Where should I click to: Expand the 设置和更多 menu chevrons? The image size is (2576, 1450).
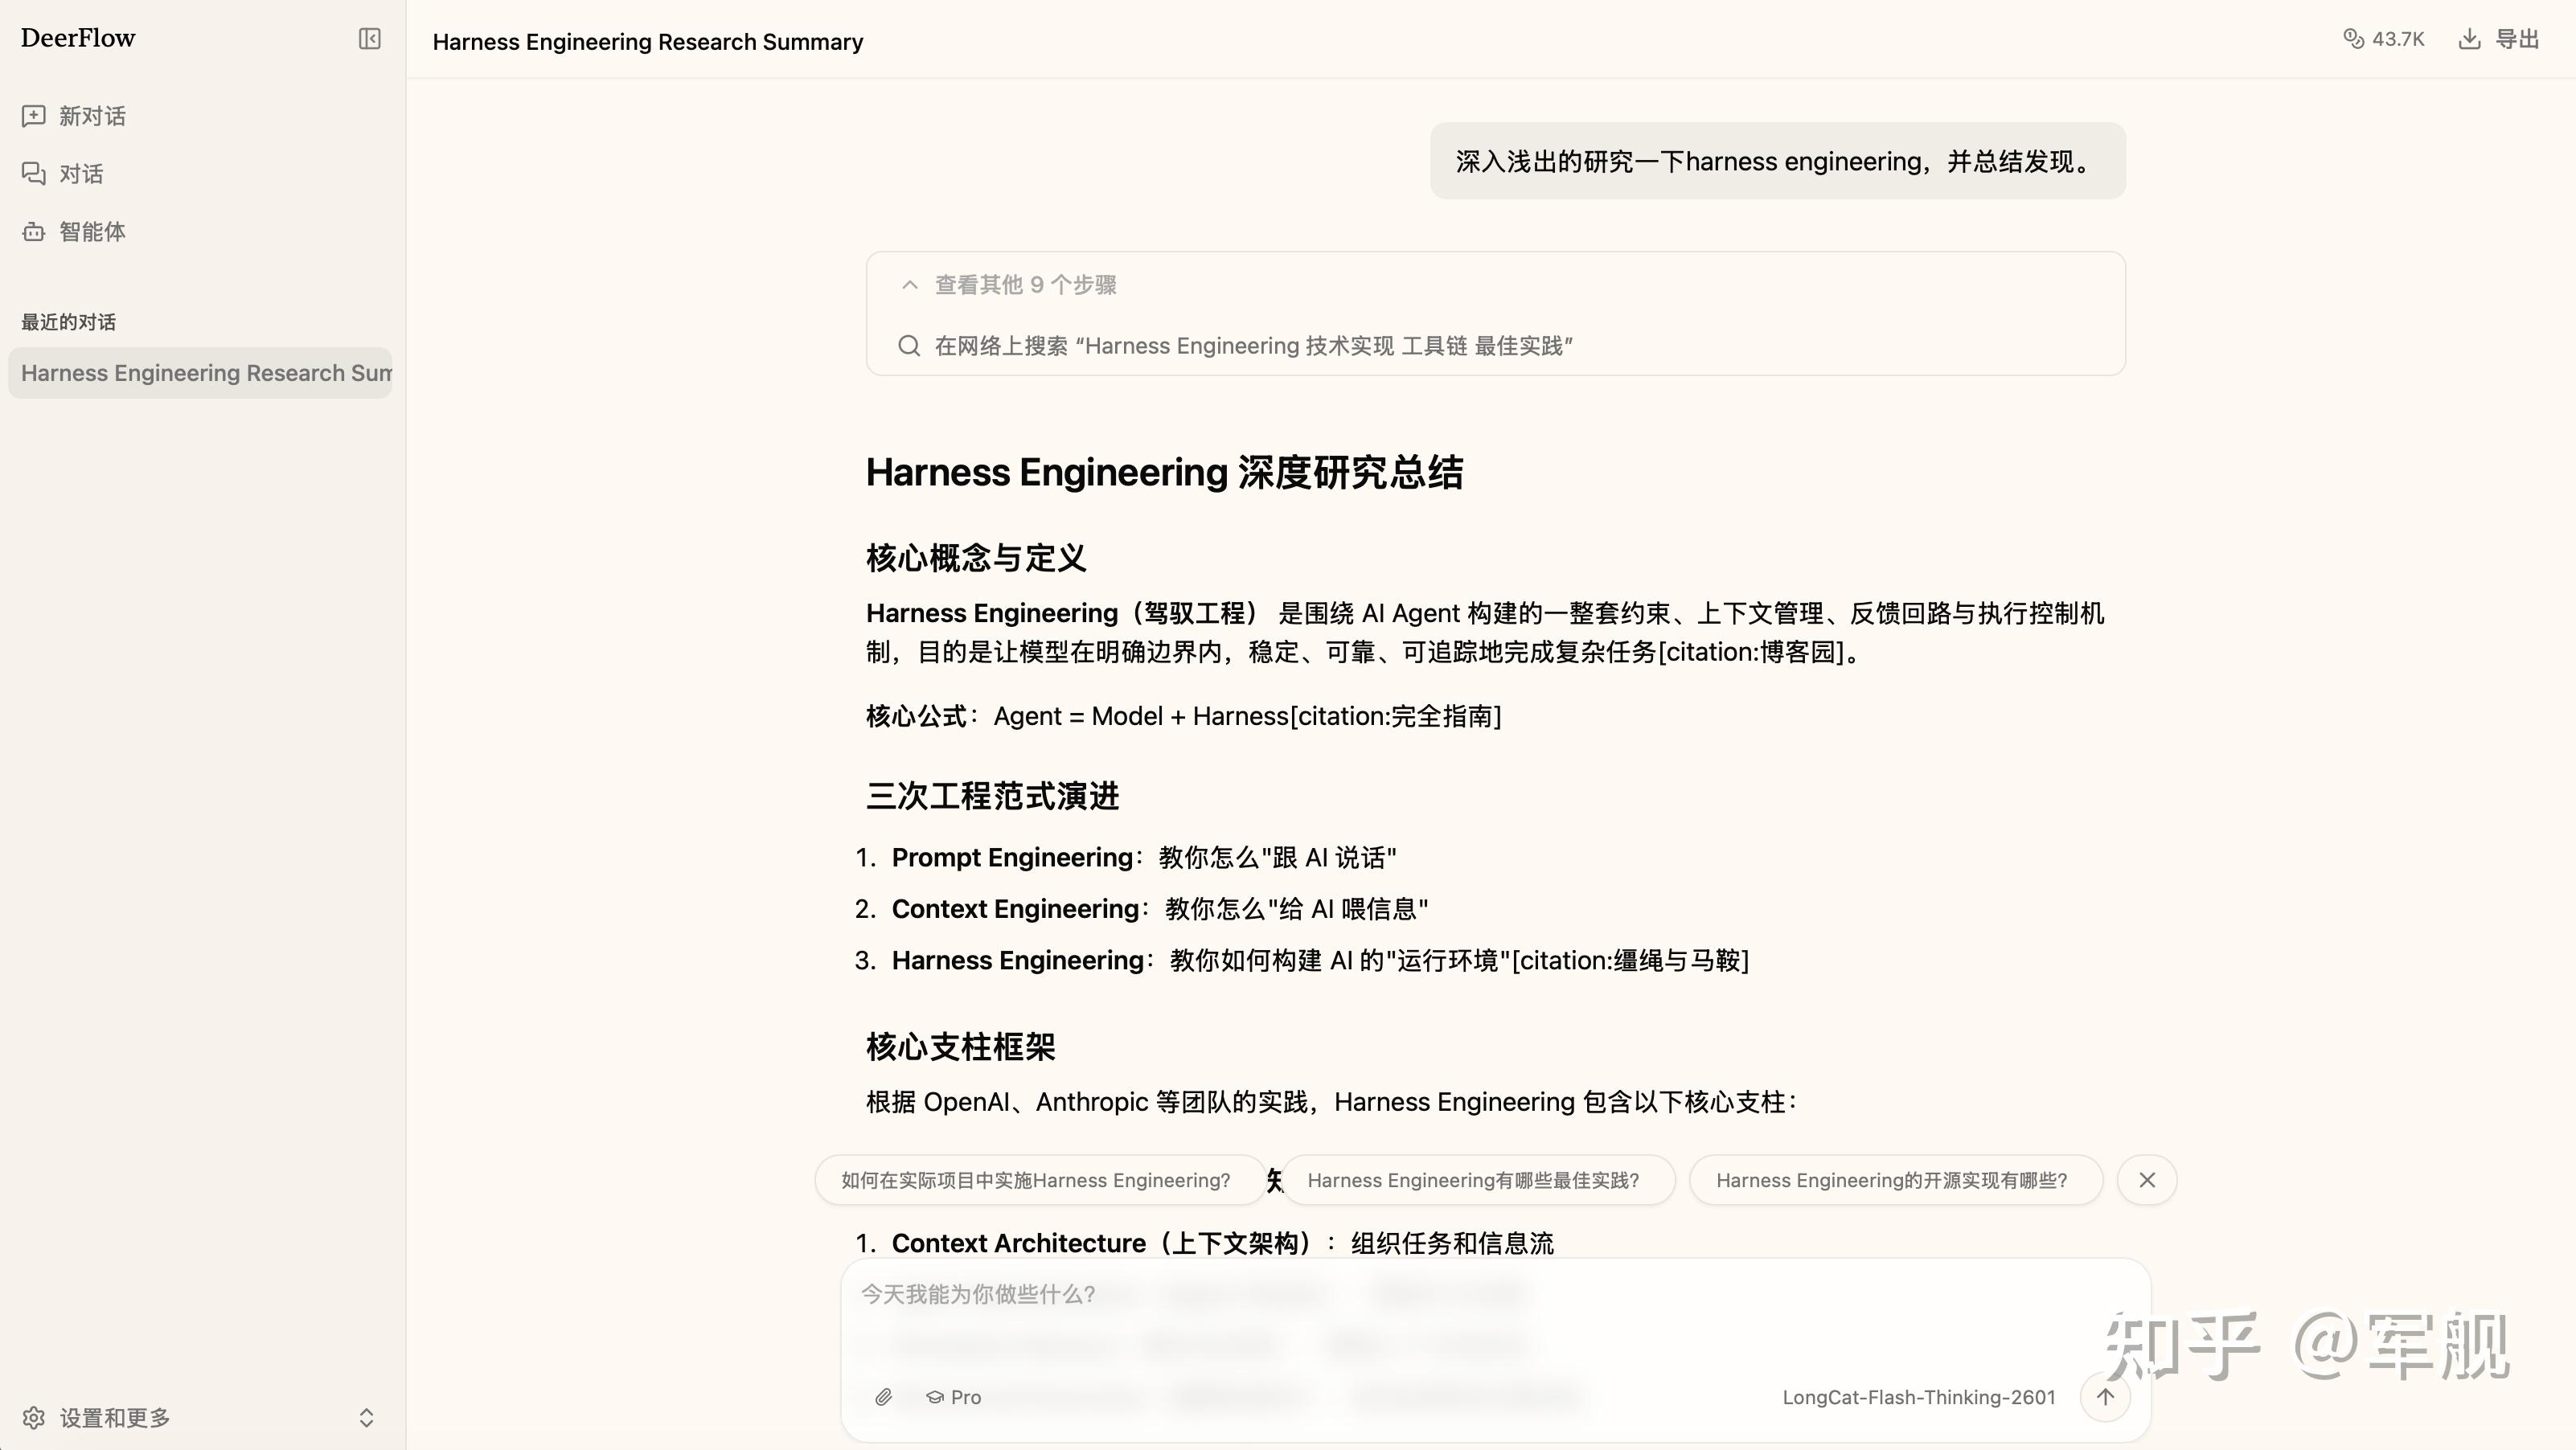click(x=366, y=1418)
